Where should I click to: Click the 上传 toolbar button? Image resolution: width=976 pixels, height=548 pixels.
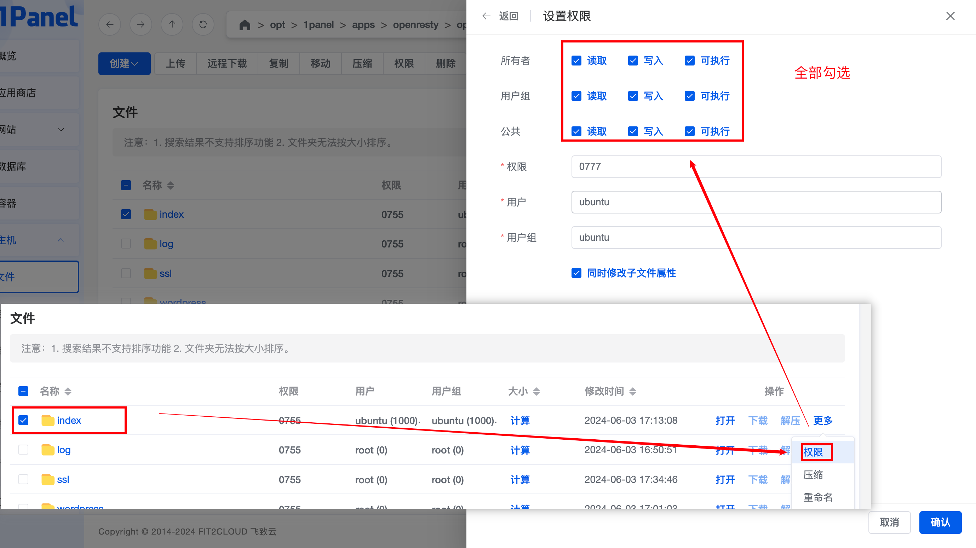point(176,63)
